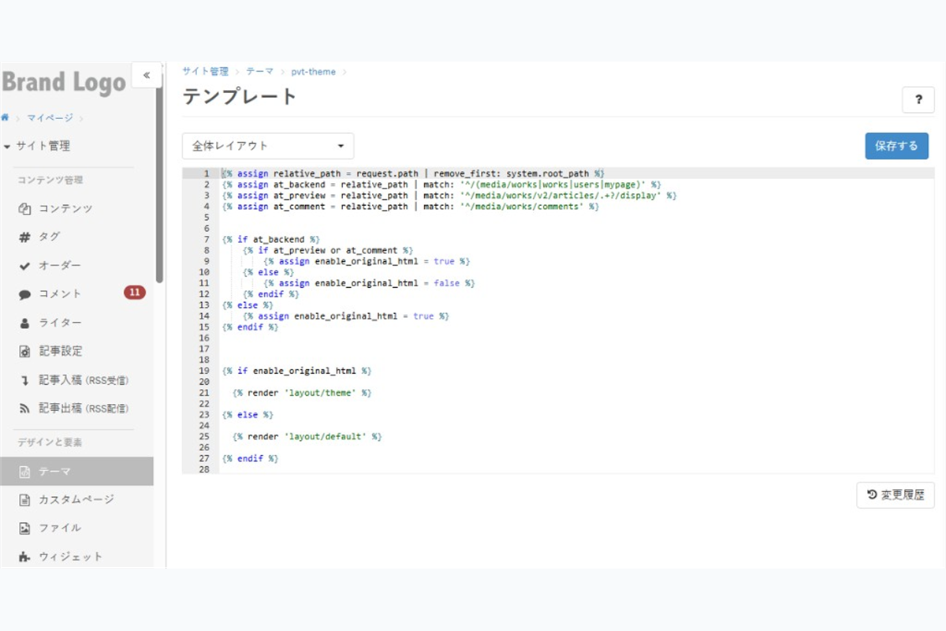
Task: Open 記事設定 in the sidebar menu
Action: (x=76, y=351)
